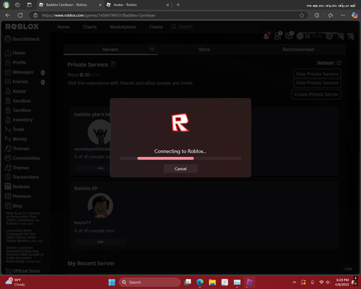Open 'Roblox Launches Rewarded Video Ads' post
The image size is (361, 289).
[25, 254]
